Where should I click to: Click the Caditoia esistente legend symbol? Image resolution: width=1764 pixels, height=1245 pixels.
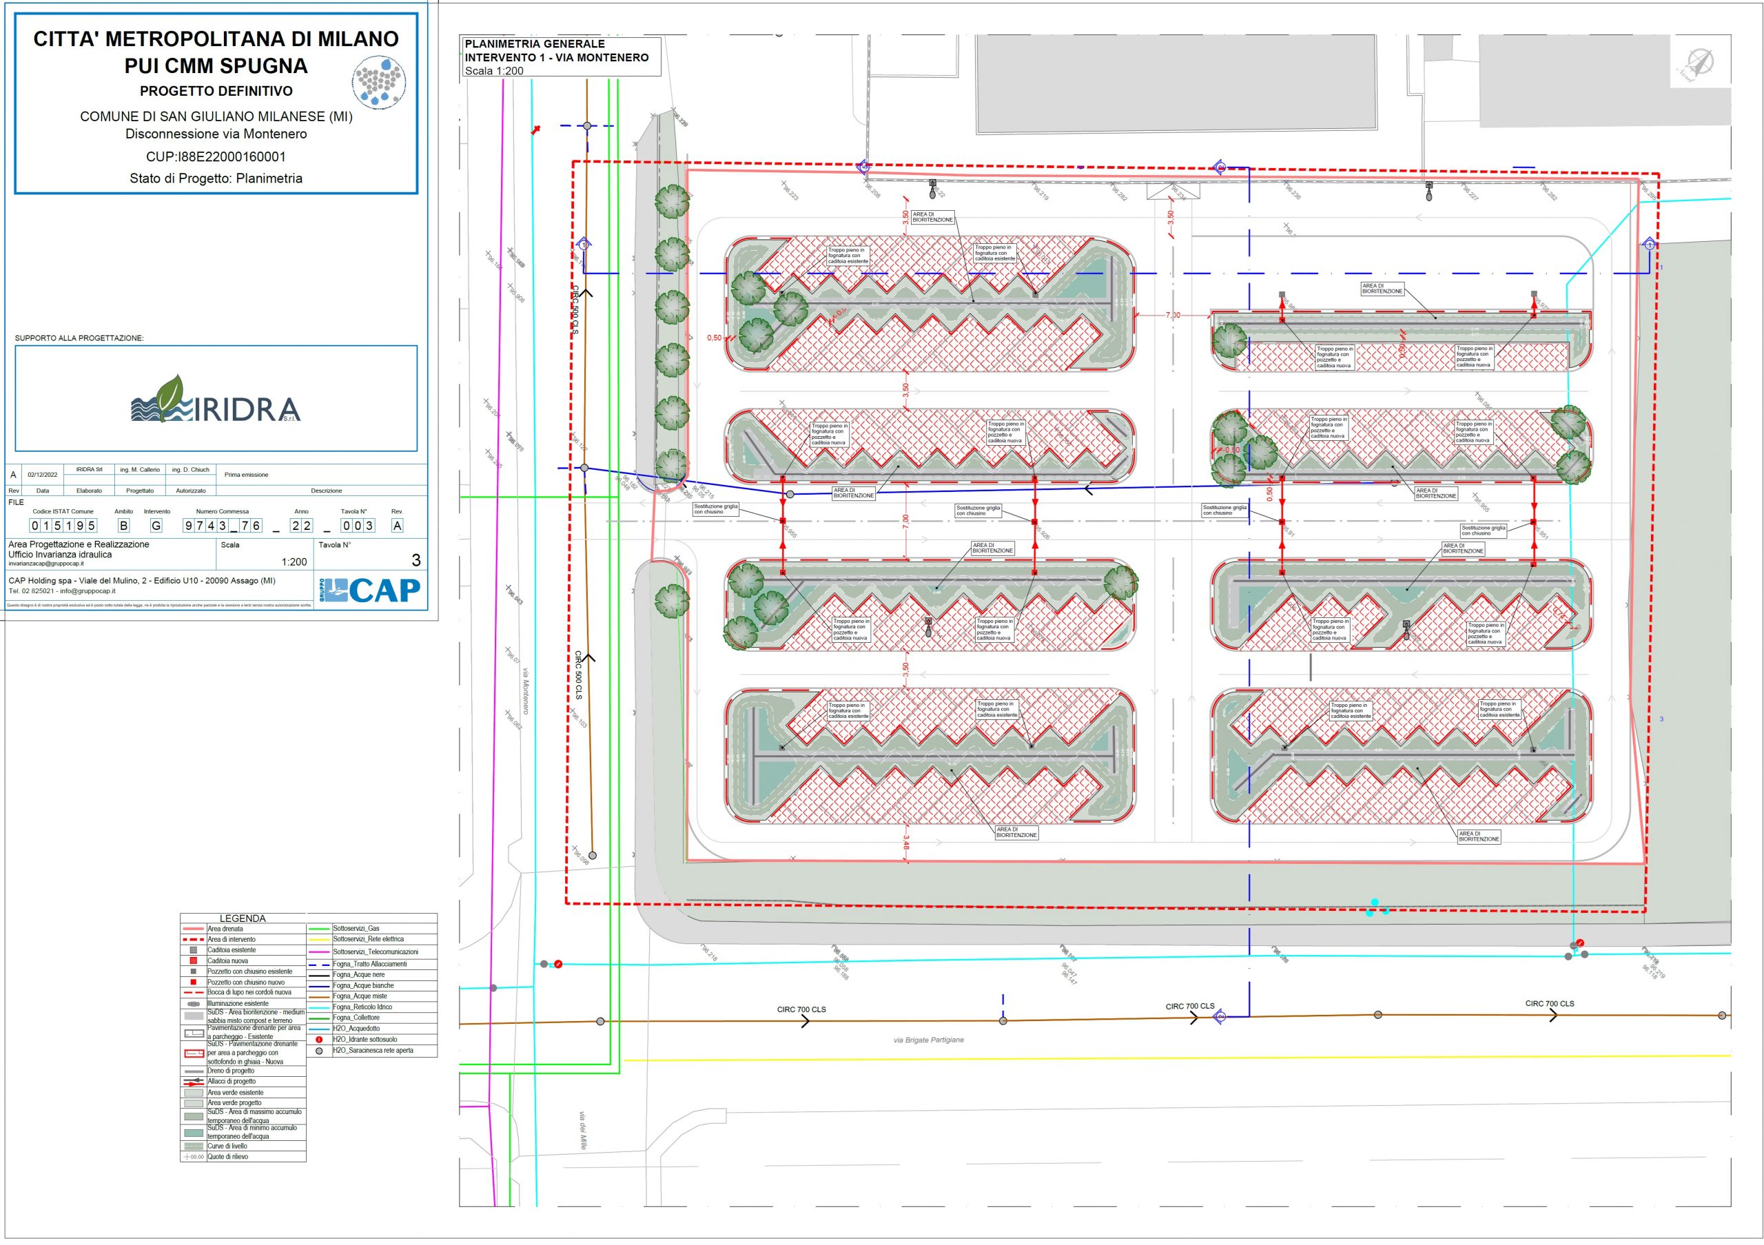click(194, 950)
